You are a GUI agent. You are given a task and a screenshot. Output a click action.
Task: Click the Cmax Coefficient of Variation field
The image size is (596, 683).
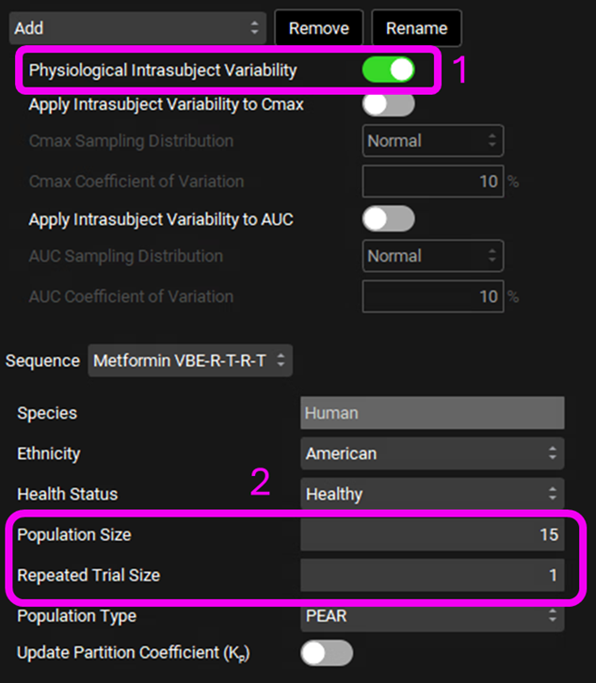click(x=432, y=182)
